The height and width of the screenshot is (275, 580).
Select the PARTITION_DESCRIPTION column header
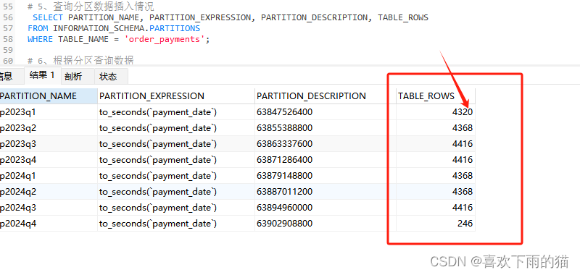(325, 96)
